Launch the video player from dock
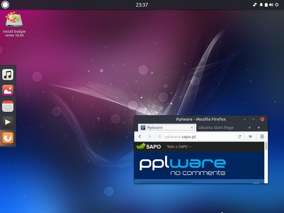Image resolution: width=284 pixels, height=213 pixels. 8,122
